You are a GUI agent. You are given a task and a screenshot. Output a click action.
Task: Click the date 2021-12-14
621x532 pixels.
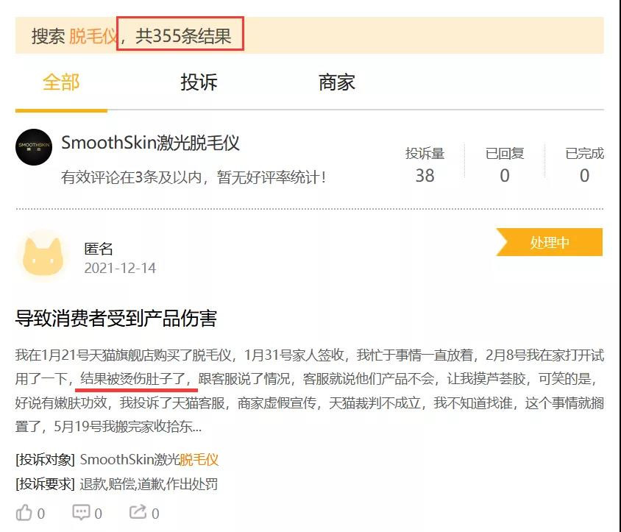pos(120,268)
